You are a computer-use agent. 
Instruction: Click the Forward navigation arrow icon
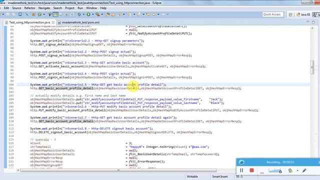point(163,14)
